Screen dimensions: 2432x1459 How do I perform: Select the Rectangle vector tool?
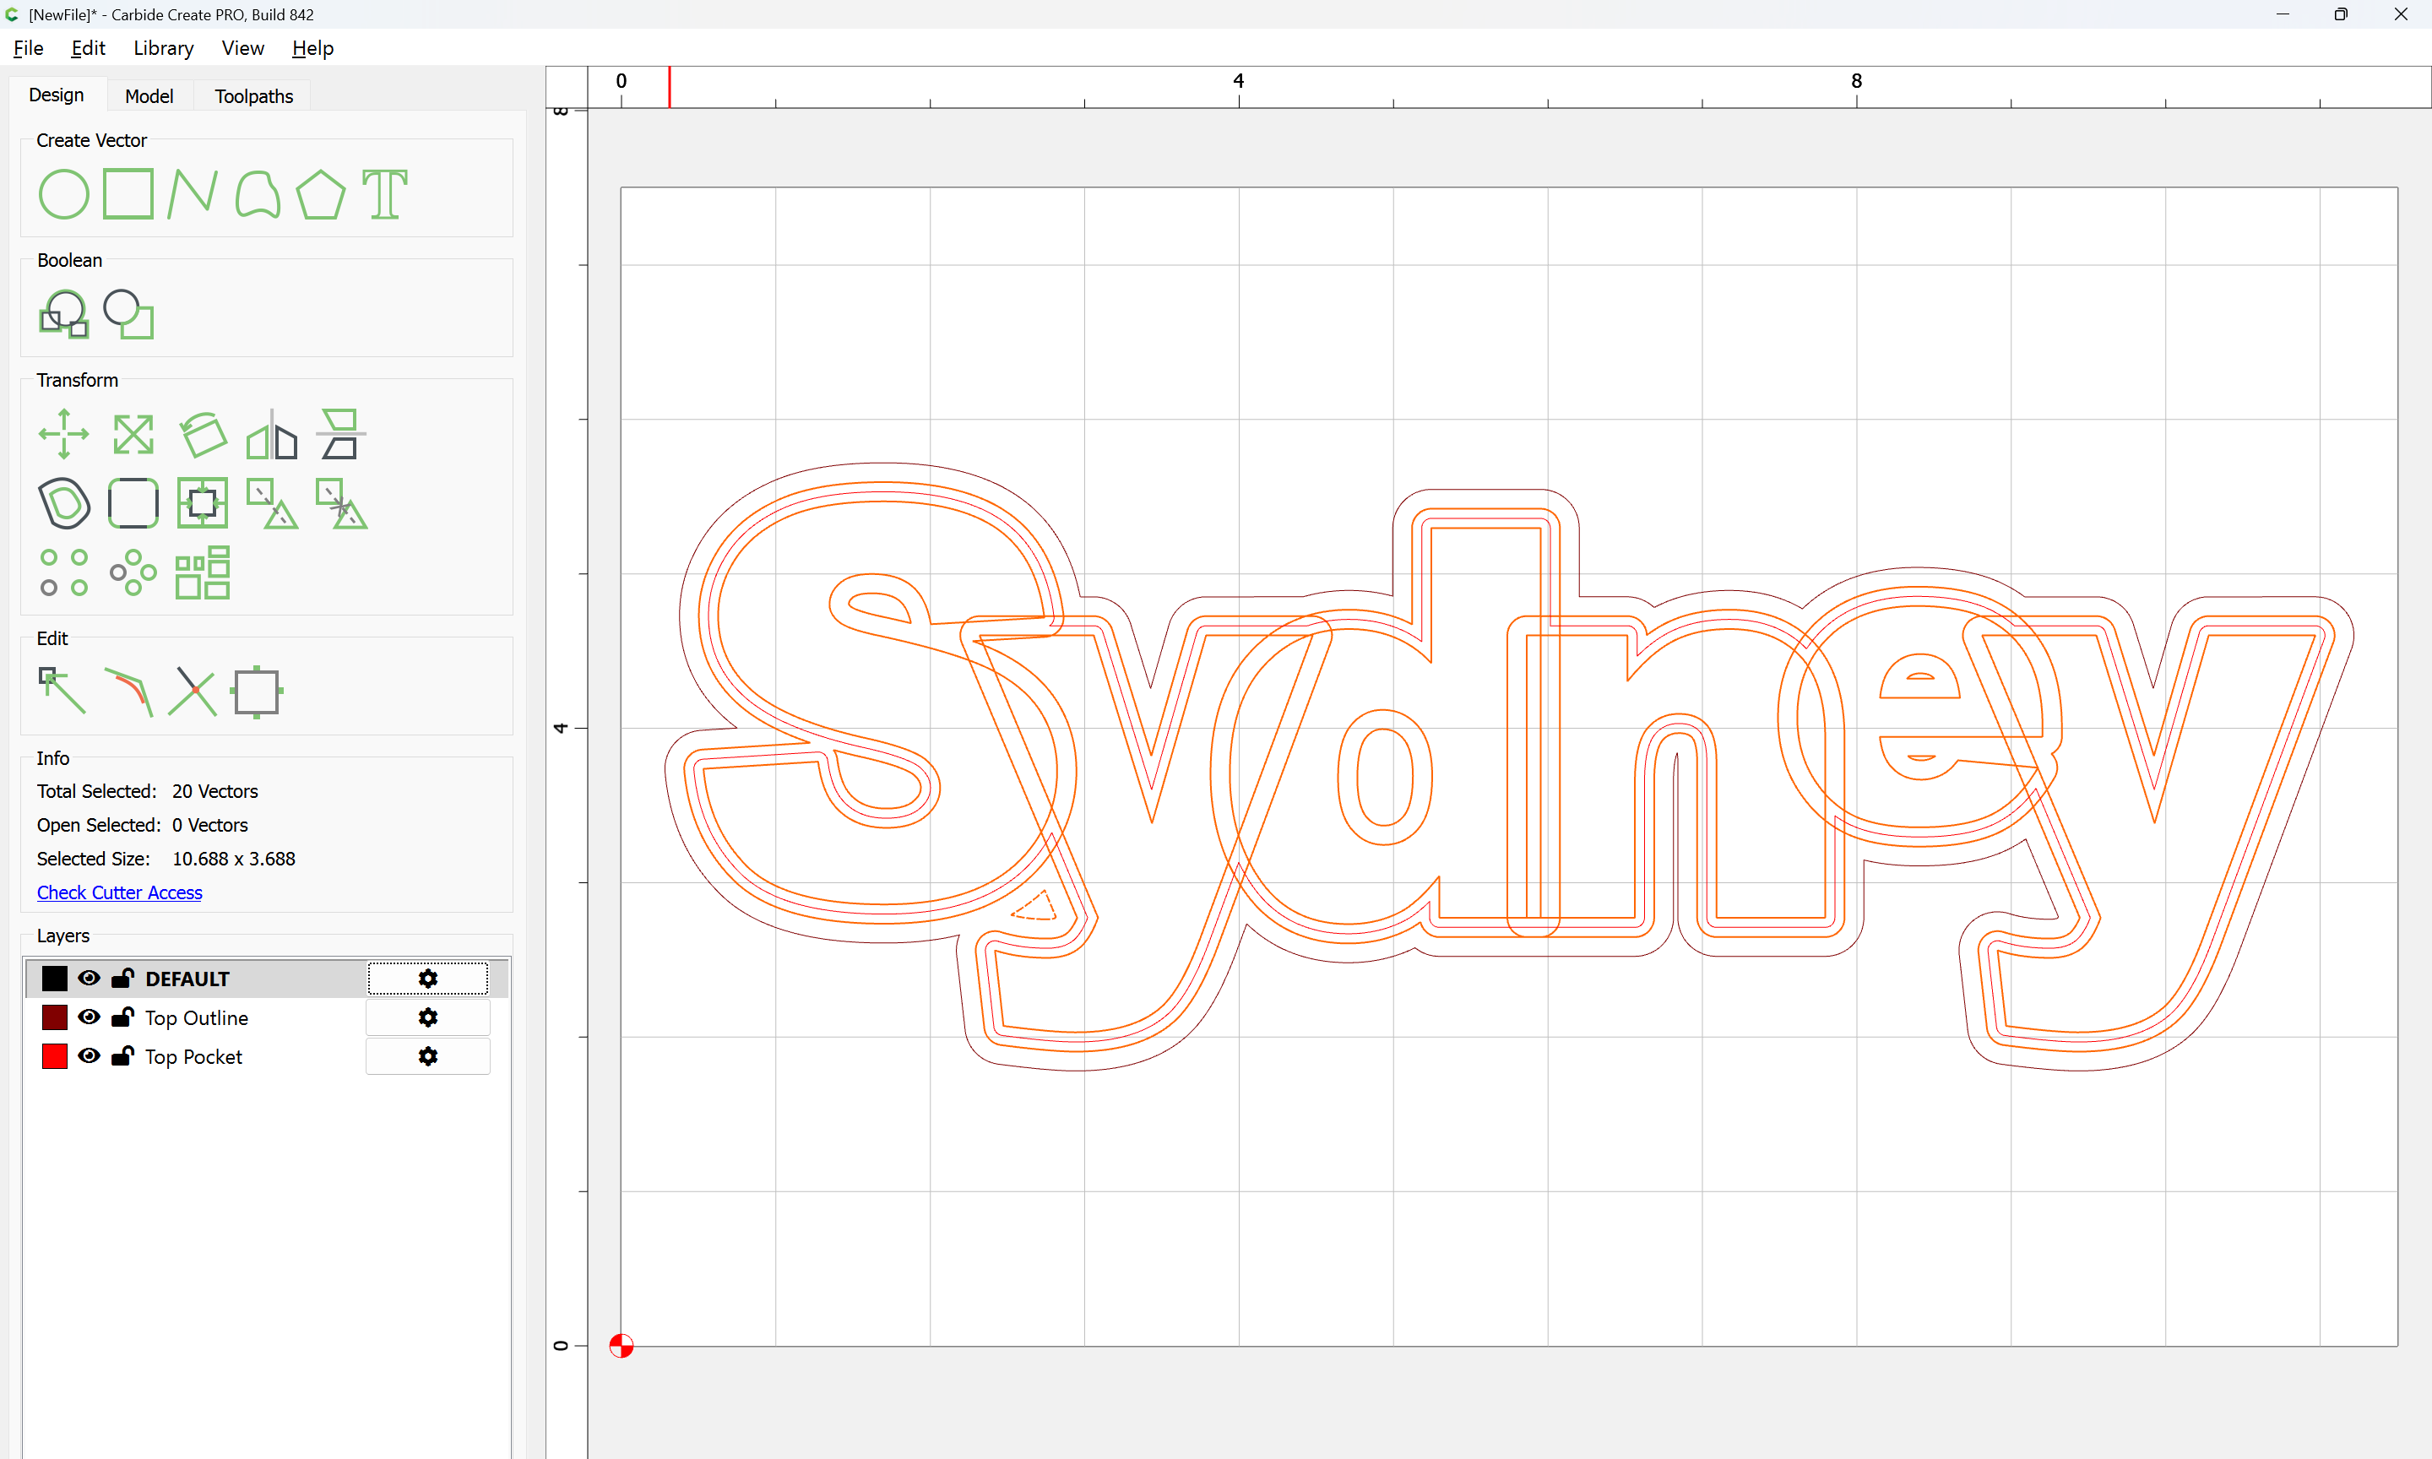(128, 193)
